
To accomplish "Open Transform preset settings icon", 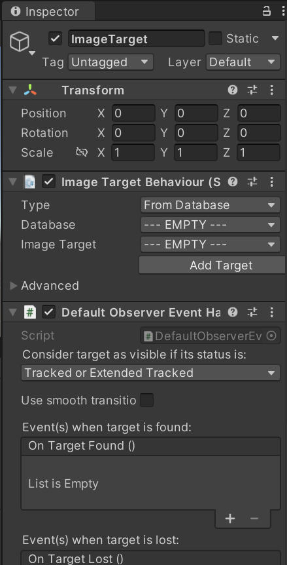I will [x=252, y=90].
